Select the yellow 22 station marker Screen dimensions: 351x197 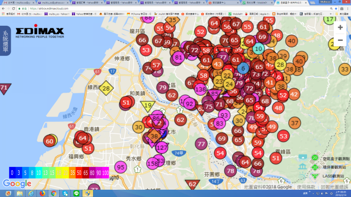(x=227, y=76)
